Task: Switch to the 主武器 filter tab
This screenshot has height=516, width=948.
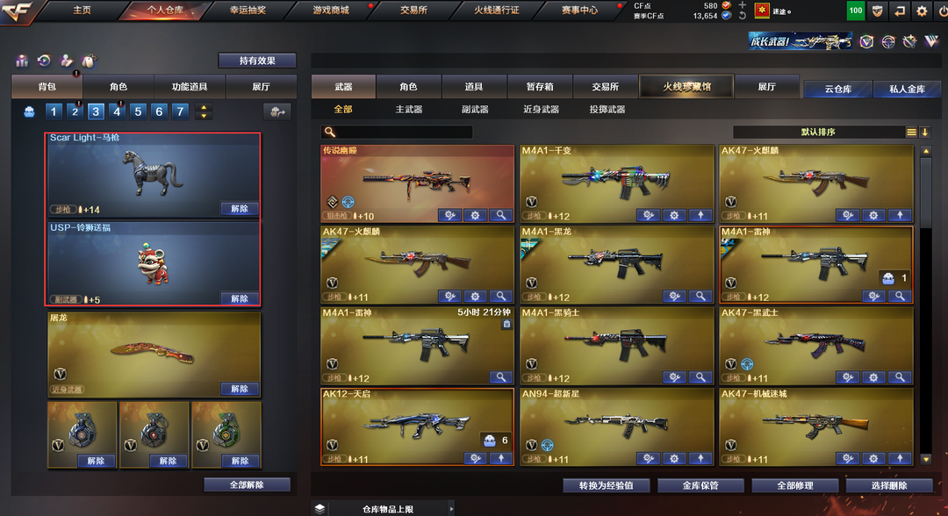Action: point(409,110)
